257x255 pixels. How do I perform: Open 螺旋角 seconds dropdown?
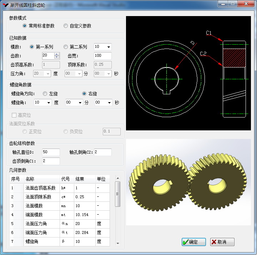tap(109, 102)
